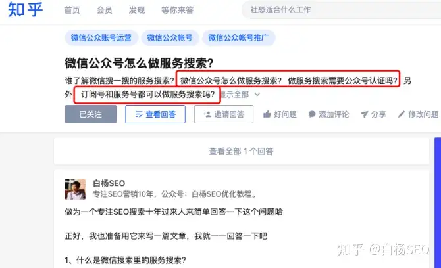Open 查看全部 1 个回答

pyautogui.click(x=242, y=151)
